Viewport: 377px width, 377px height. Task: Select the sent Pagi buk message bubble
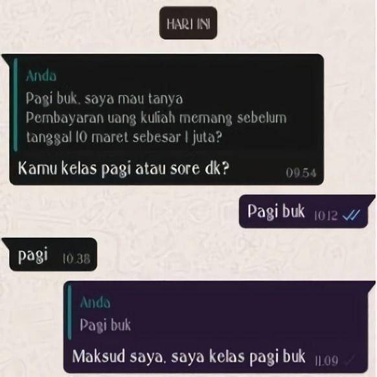pos(304,212)
